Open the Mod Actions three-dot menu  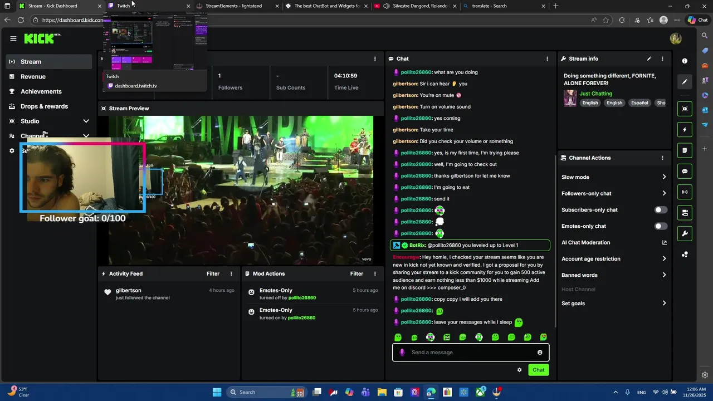point(375,273)
